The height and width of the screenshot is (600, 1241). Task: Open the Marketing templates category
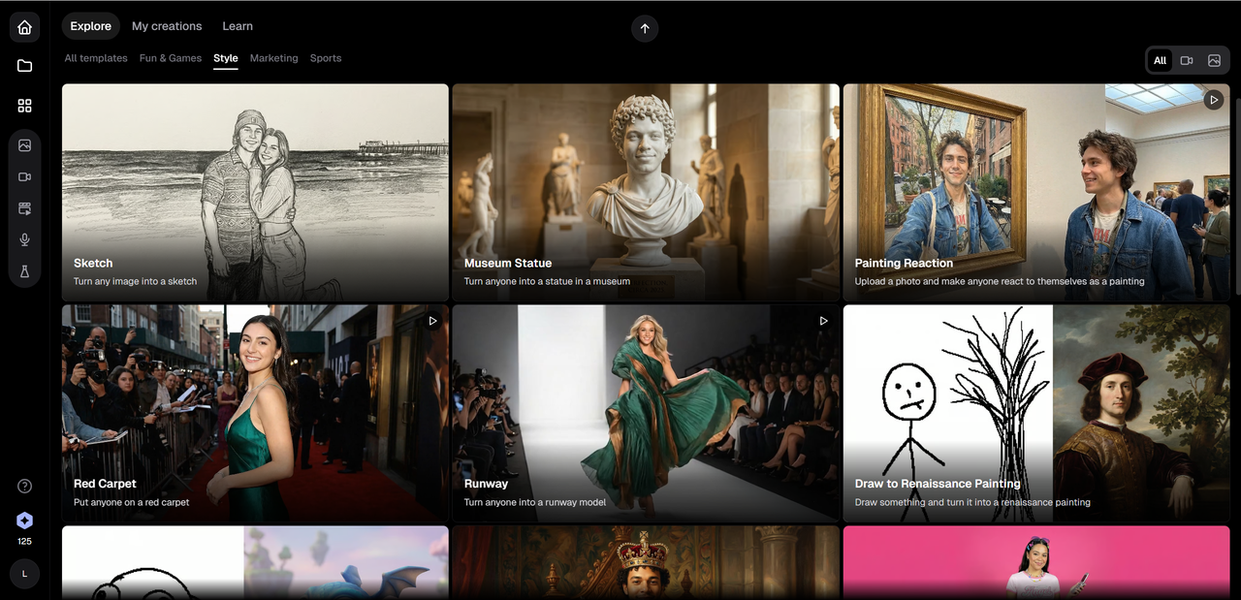(273, 58)
